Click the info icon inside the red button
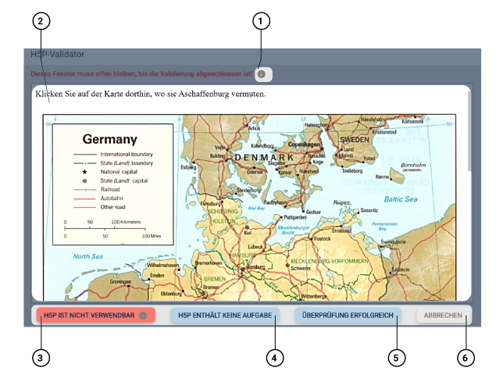503x375 pixels. tap(143, 316)
